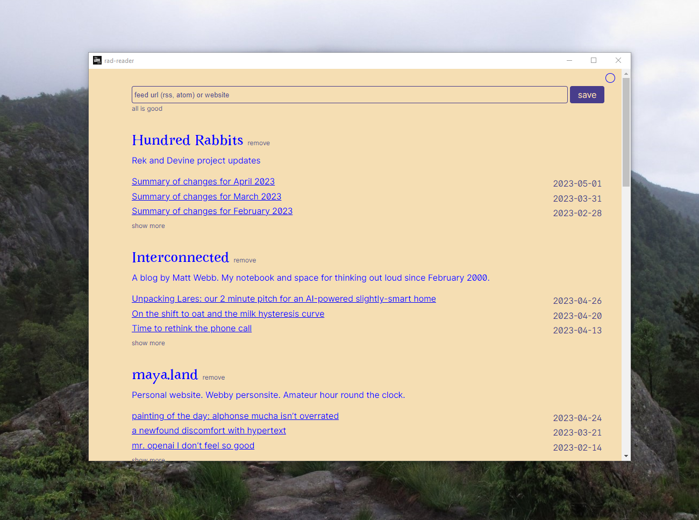This screenshot has width=699, height=520.
Task: Open Time to rethink the phone call
Action: point(192,329)
